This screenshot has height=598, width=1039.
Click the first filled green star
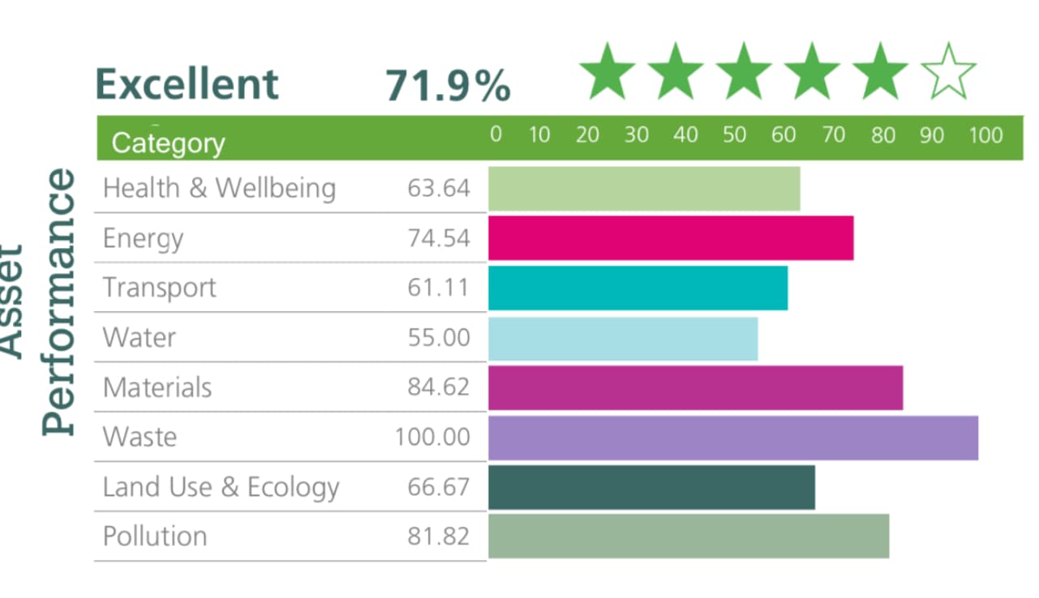click(608, 73)
